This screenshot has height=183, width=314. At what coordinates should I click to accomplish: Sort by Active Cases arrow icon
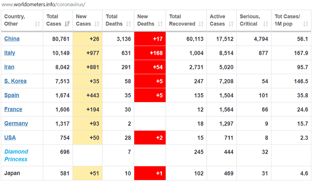click(231, 24)
